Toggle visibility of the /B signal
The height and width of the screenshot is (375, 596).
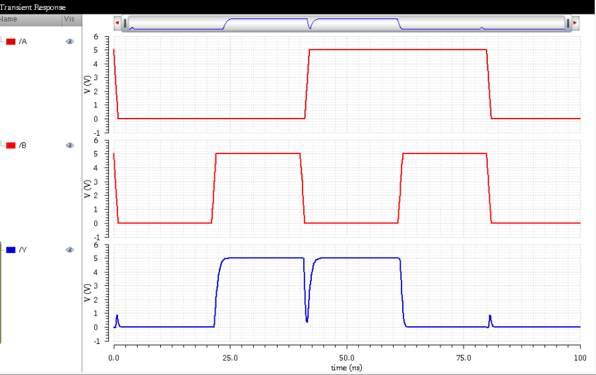[70, 146]
